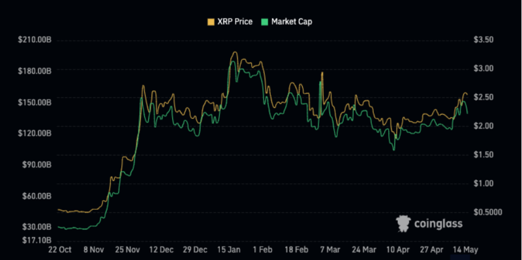Click the 29 Dec date label
The height and width of the screenshot is (260, 522).
click(195, 250)
